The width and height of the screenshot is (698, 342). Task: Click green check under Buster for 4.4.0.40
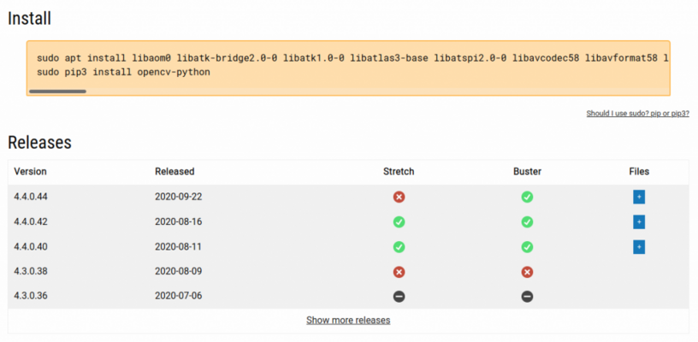(x=527, y=247)
